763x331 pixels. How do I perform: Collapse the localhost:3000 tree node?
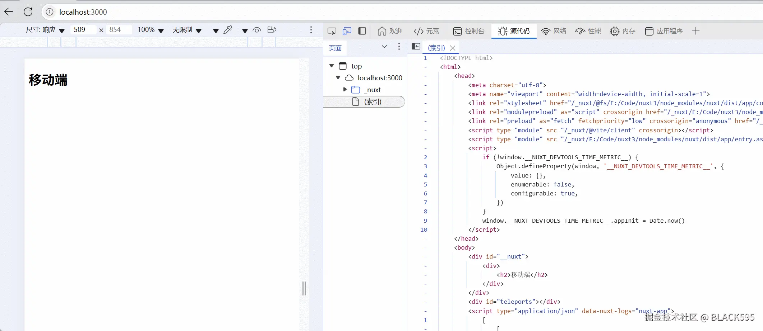338,77
